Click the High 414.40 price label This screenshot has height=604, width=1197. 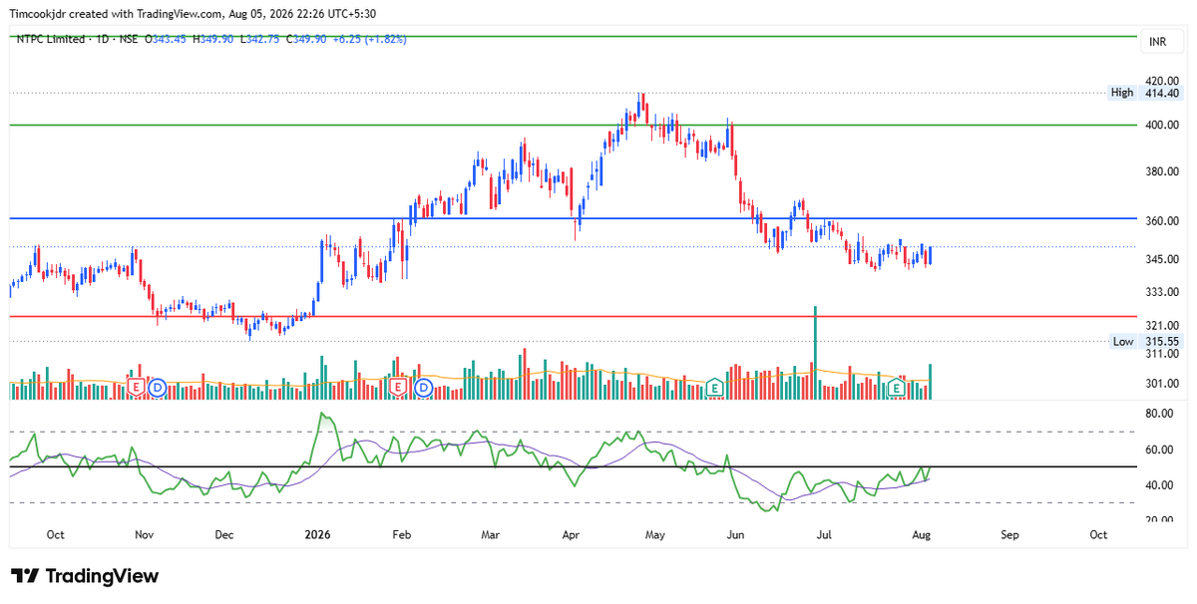[1146, 93]
